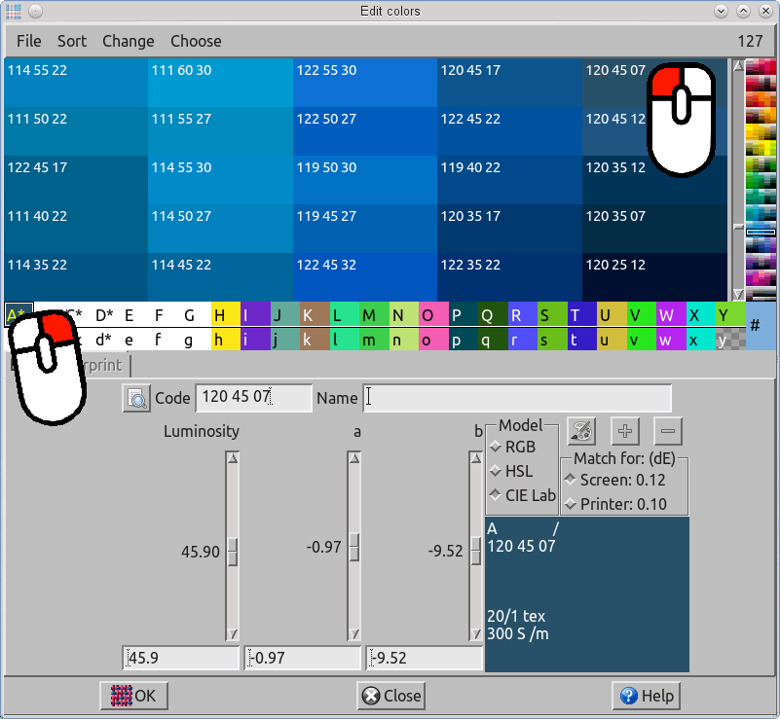Open the color palette picker icon
780x719 pixels.
580,430
